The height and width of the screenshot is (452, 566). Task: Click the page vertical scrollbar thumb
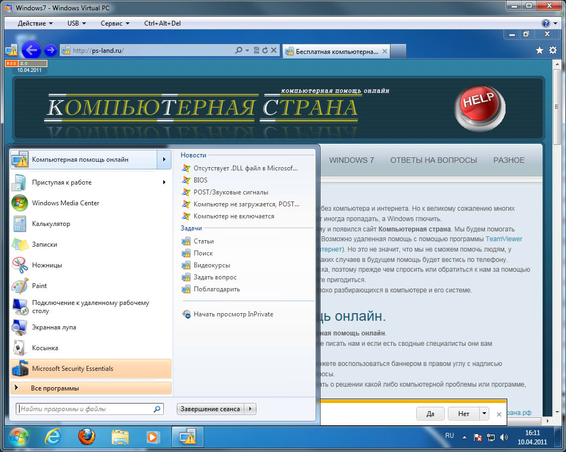click(557, 107)
